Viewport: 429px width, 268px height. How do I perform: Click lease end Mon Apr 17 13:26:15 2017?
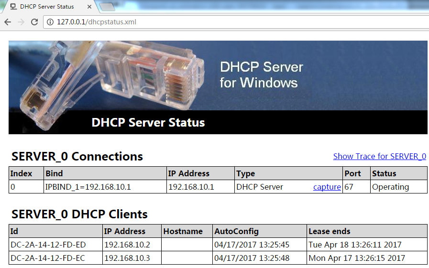367,258
